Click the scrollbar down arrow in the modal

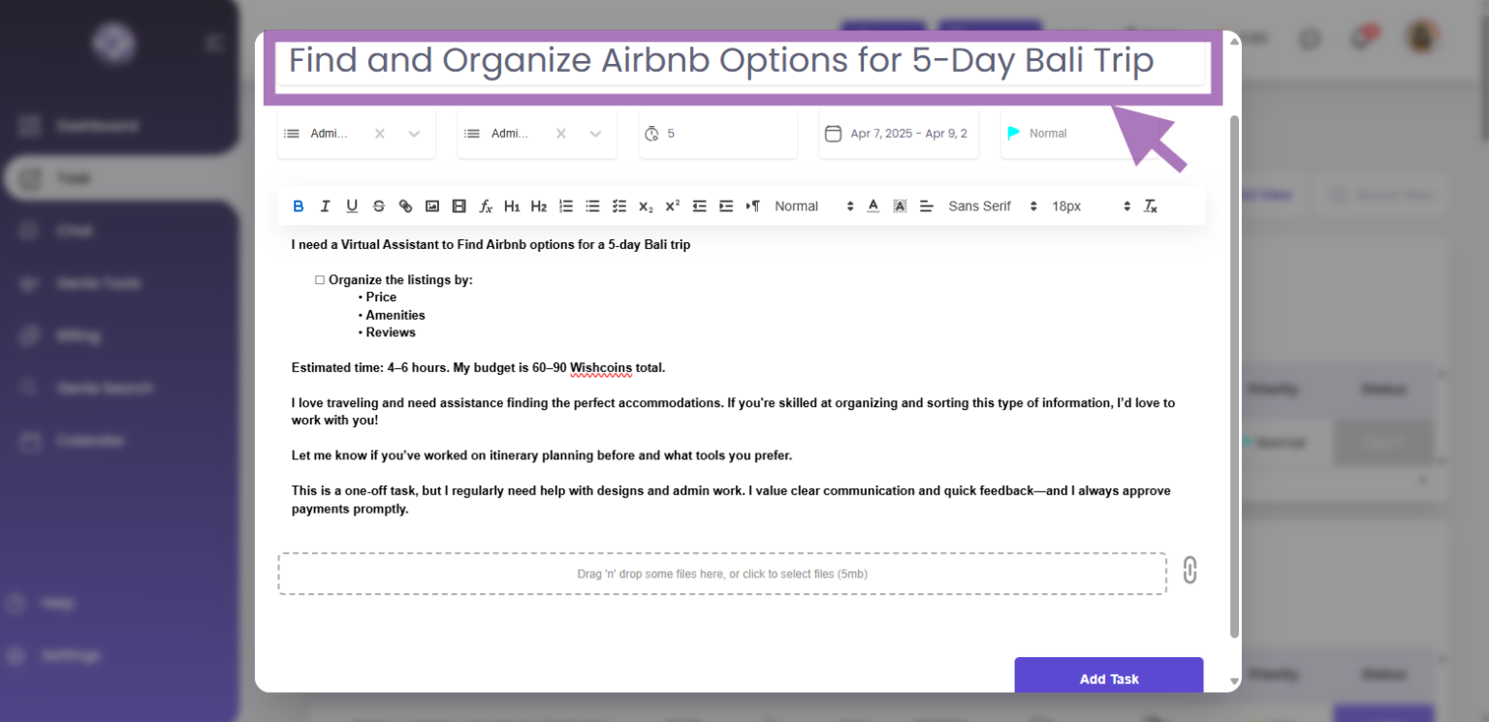point(1234,681)
